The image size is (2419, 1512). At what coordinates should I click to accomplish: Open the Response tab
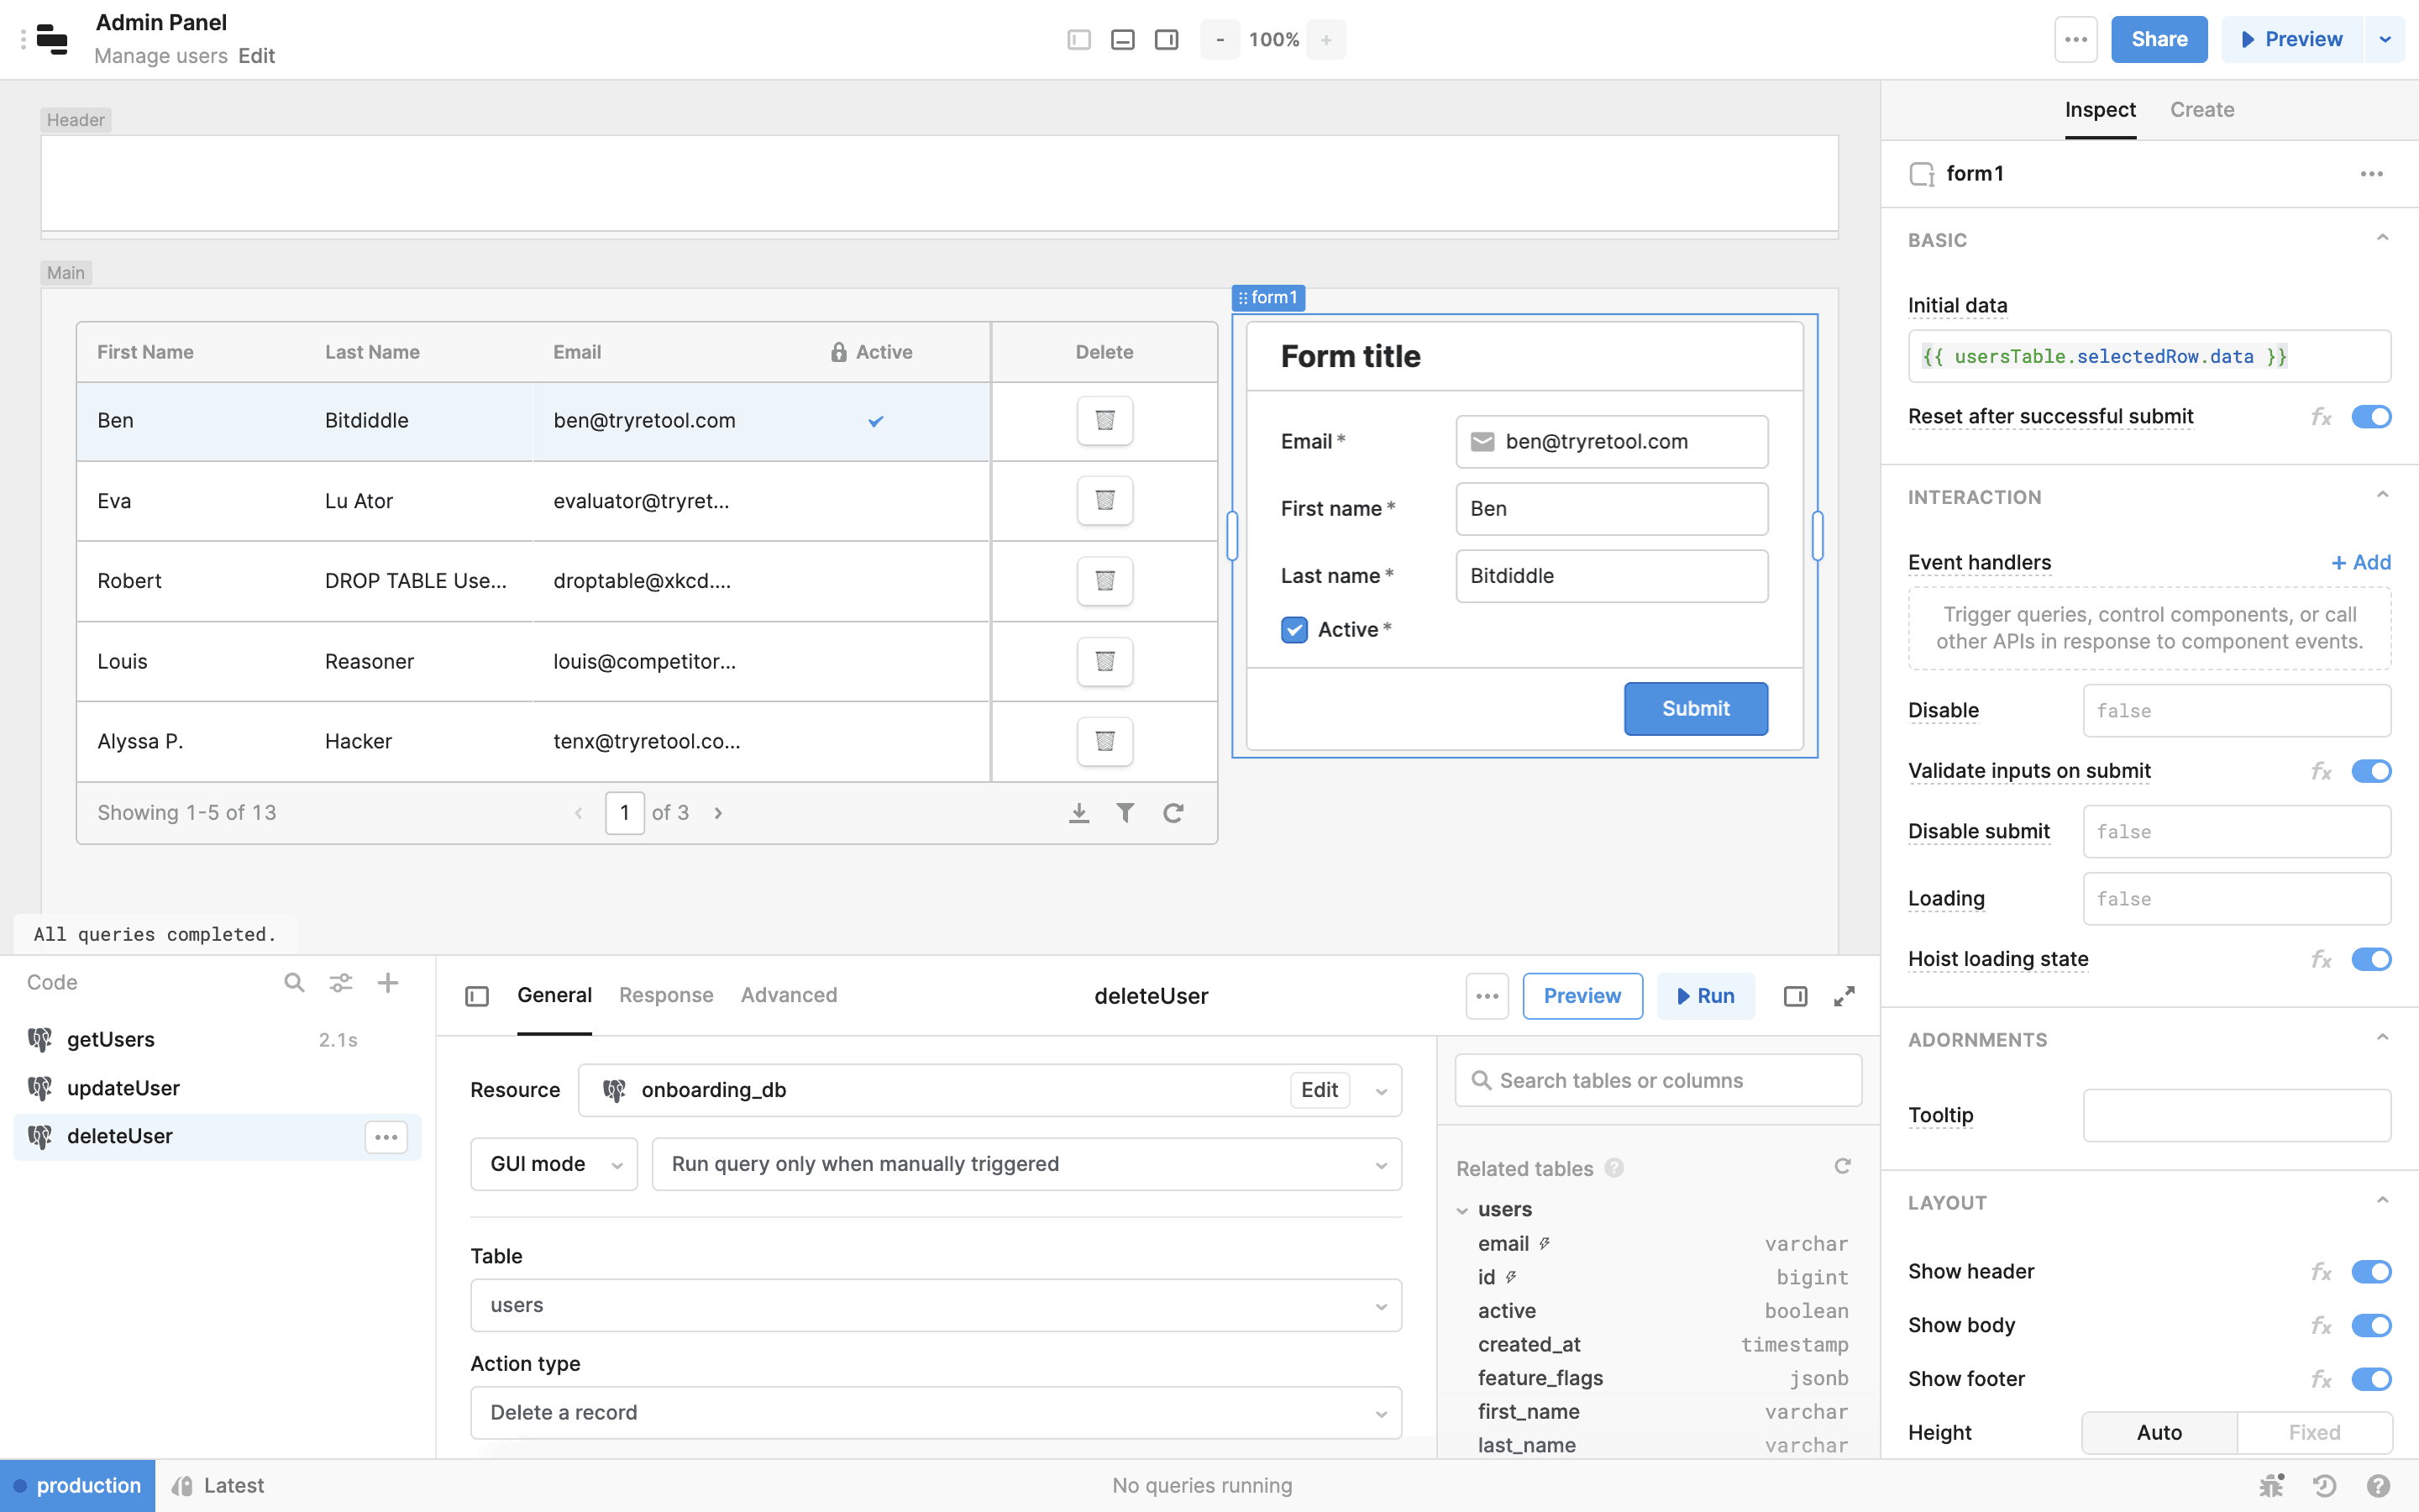tap(666, 995)
